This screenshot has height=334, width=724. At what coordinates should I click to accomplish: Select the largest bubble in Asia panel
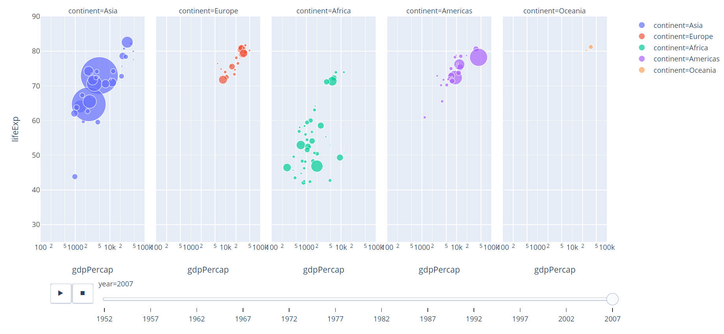[x=100, y=75]
